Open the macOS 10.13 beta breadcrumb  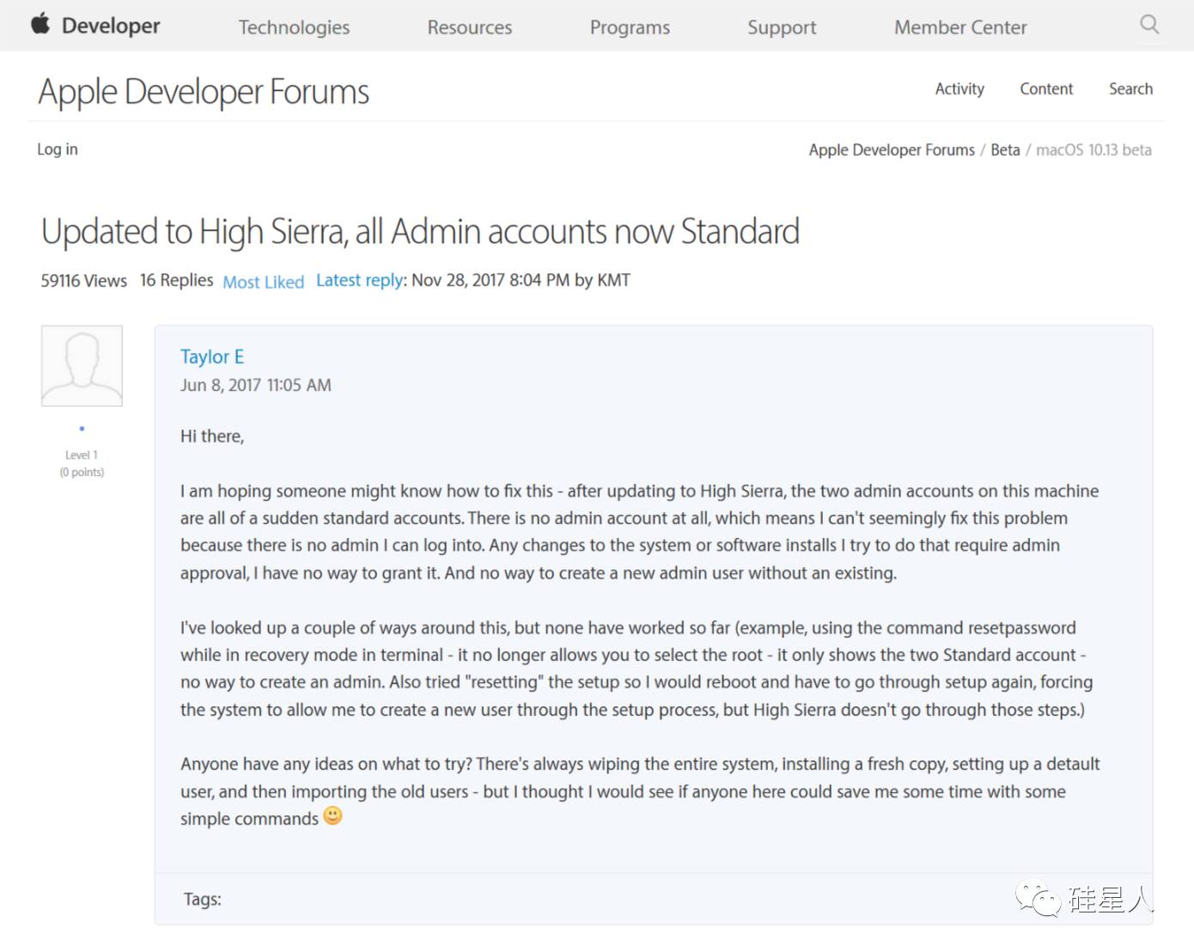(x=1093, y=150)
